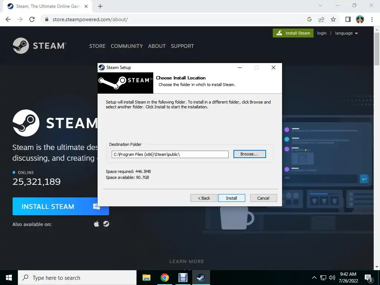Click 'Space available: 90.7GB' text
Viewport: 380px width, 285px height.
[127, 177]
